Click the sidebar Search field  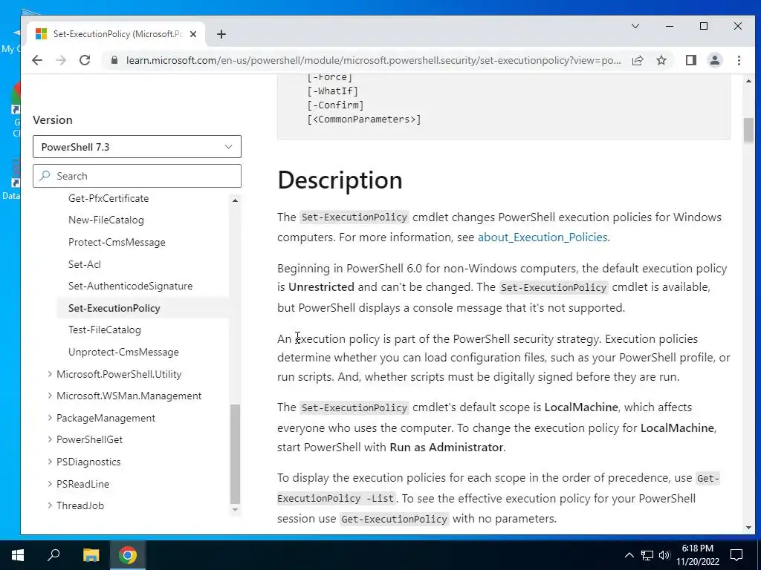coord(137,176)
